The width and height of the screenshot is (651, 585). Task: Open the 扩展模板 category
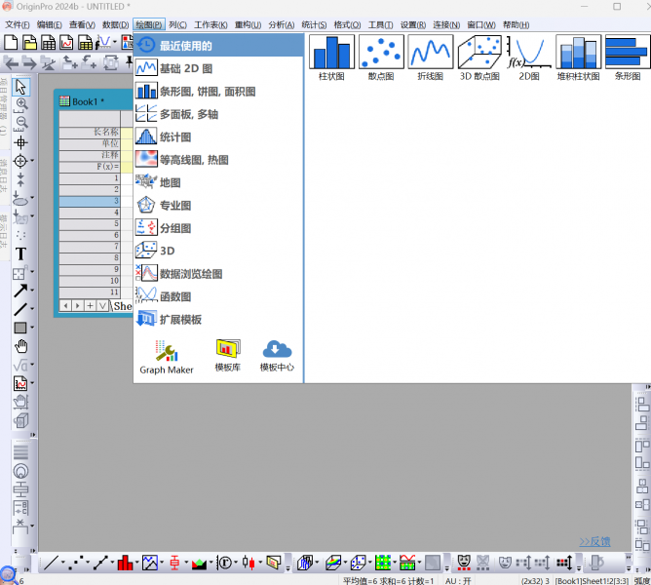(x=219, y=320)
